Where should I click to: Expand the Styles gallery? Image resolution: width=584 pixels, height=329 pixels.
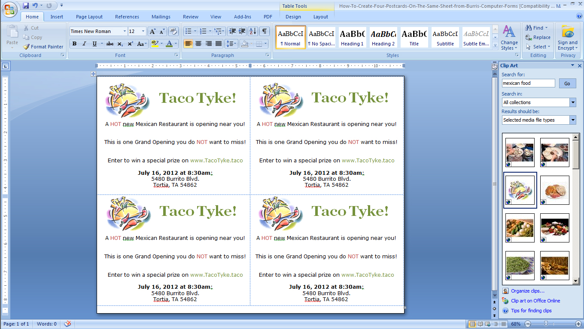495,45
